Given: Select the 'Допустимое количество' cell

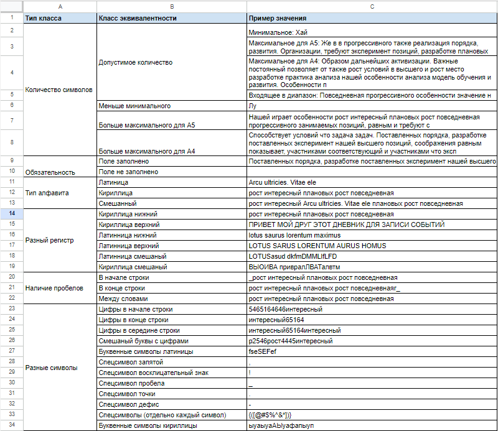Looking at the screenshot, I should coord(172,62).
